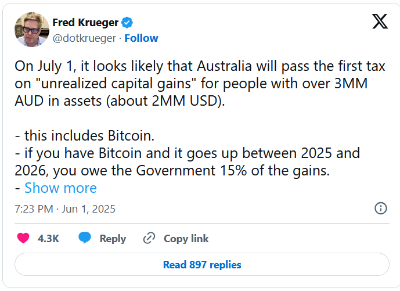Click the X logo icon

[x=380, y=21]
